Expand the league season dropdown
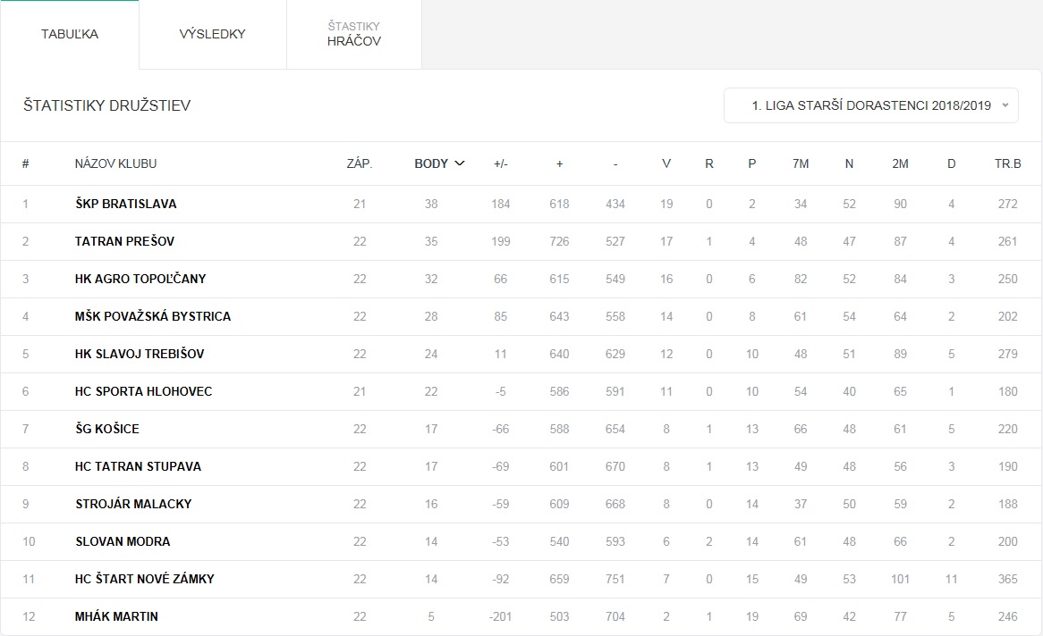Viewport: 1043px width, 636px height. (870, 105)
